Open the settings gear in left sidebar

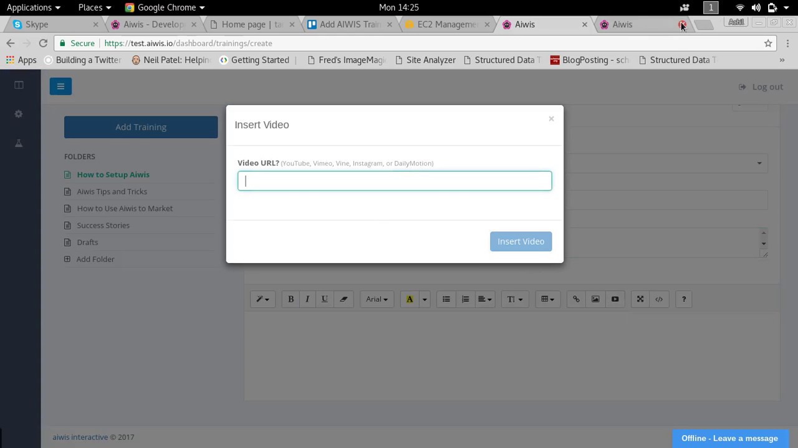pyautogui.click(x=19, y=114)
